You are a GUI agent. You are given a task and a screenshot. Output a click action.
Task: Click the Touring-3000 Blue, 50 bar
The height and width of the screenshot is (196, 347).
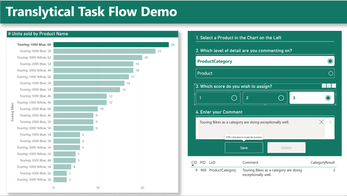click(104, 51)
